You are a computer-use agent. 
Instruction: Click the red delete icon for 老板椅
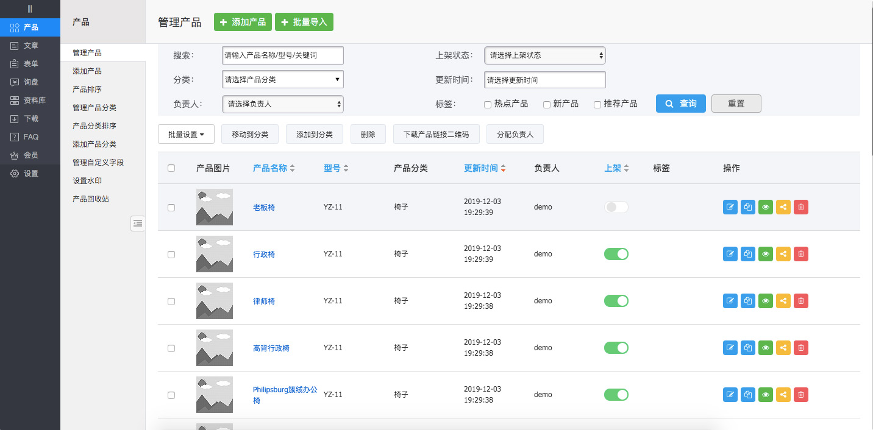click(x=801, y=207)
